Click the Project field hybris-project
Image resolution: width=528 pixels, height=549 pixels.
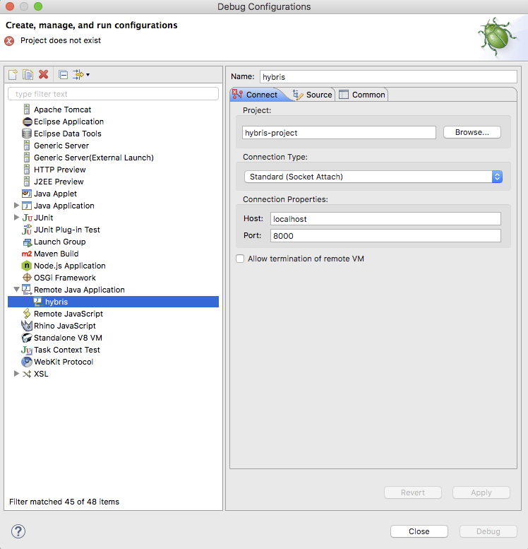[339, 133]
